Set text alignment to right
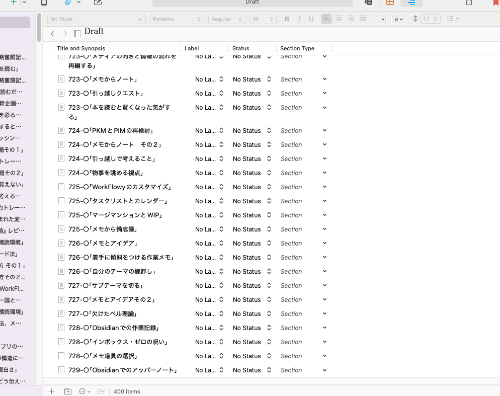500x396 pixels. click(351, 19)
